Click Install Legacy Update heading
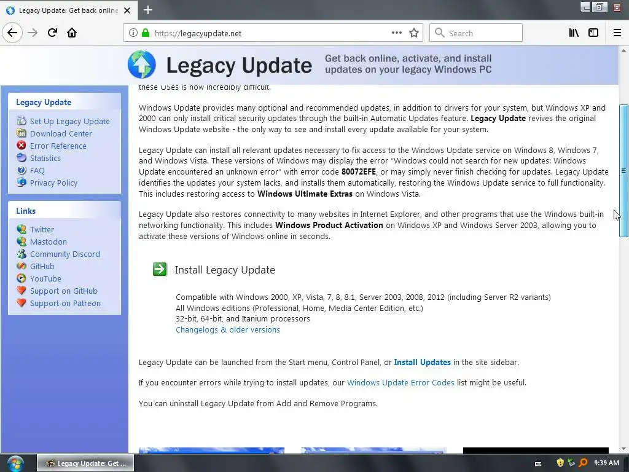The image size is (629, 472). [x=225, y=270]
